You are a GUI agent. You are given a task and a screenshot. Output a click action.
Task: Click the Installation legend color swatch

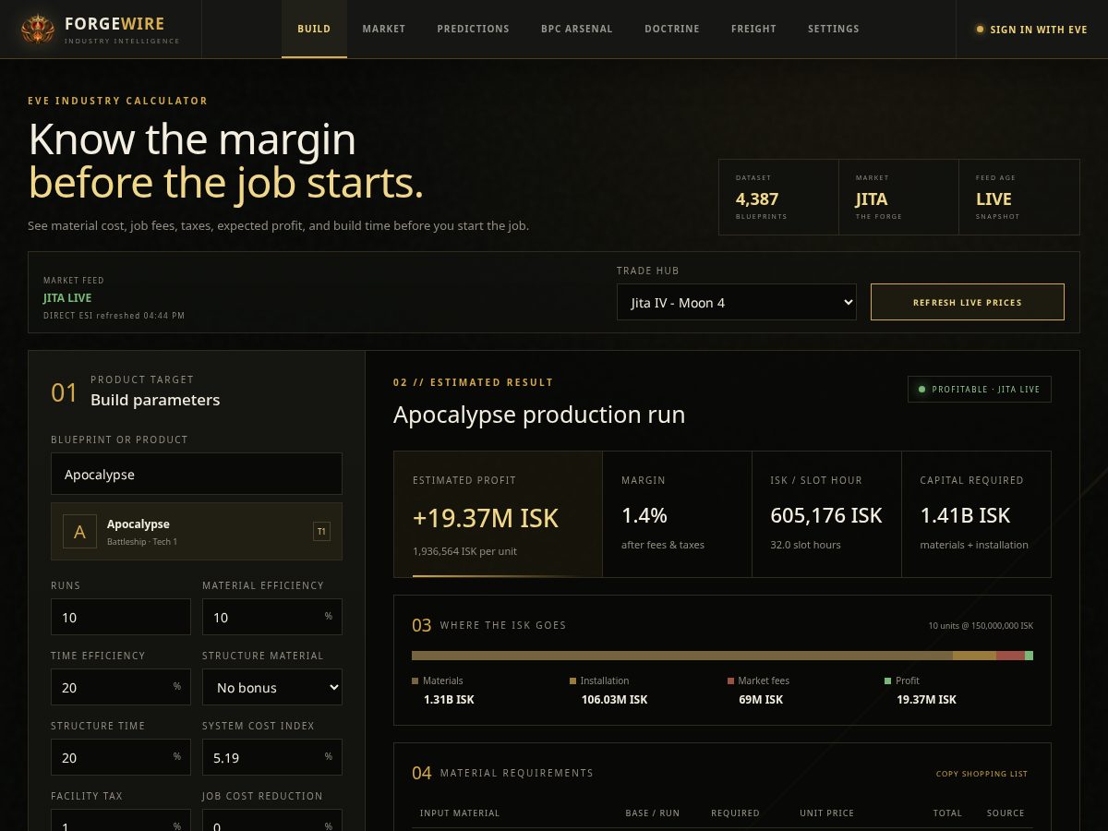572,680
